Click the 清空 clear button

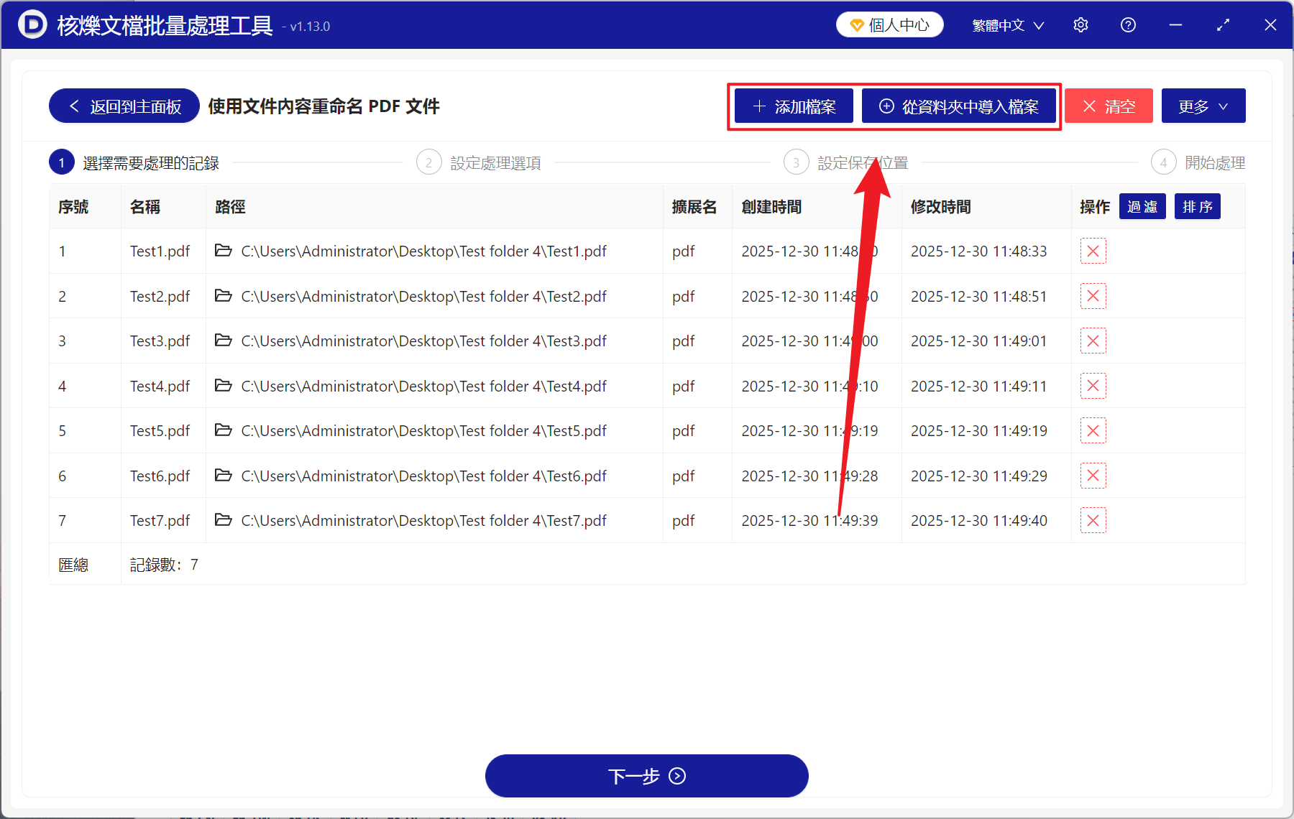1109,106
